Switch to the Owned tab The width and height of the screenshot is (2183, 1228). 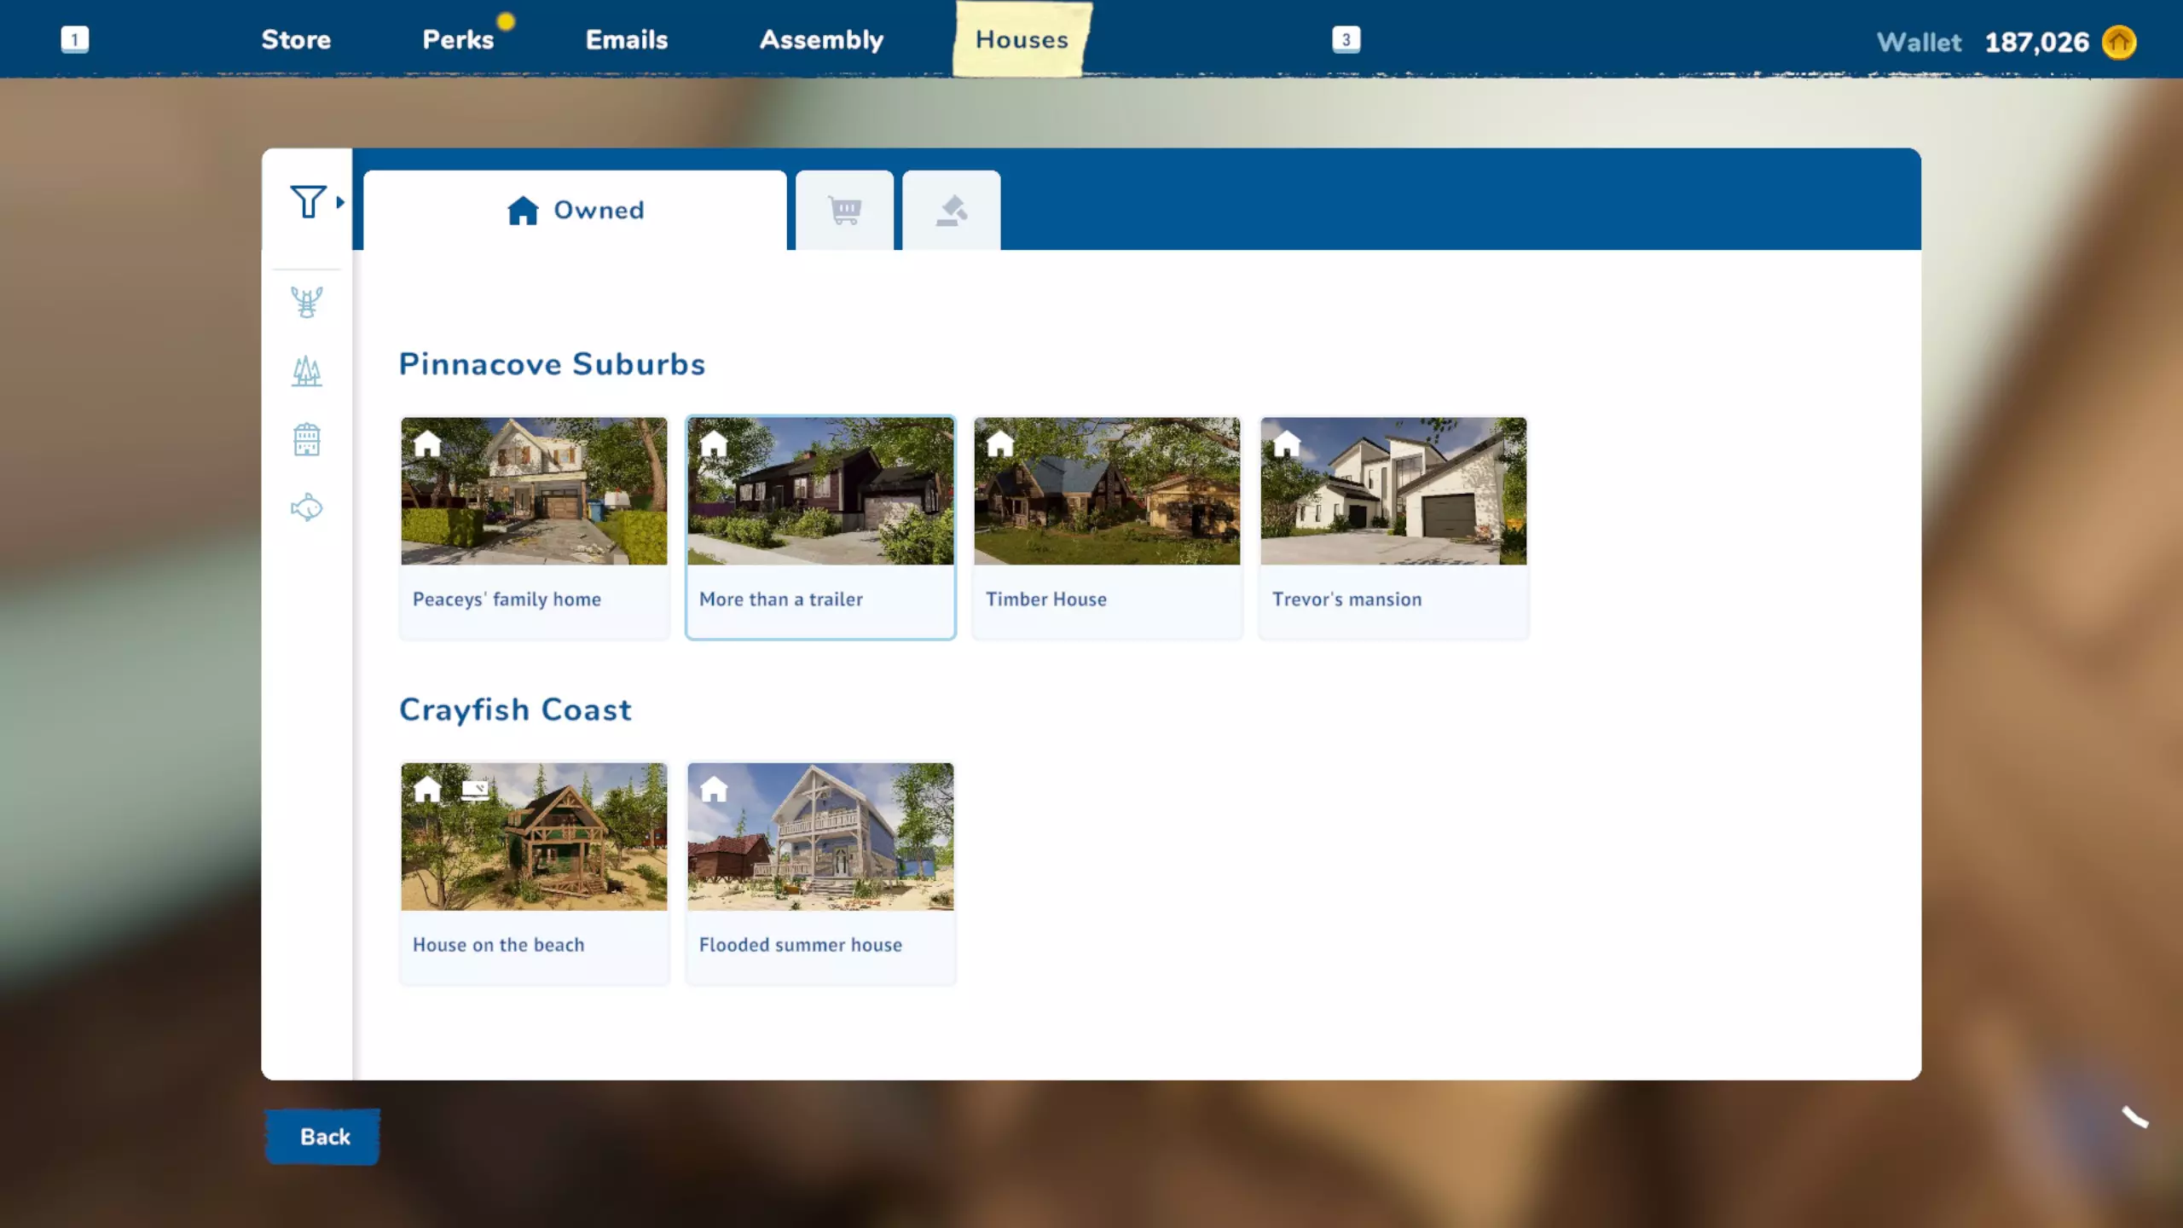coord(576,210)
